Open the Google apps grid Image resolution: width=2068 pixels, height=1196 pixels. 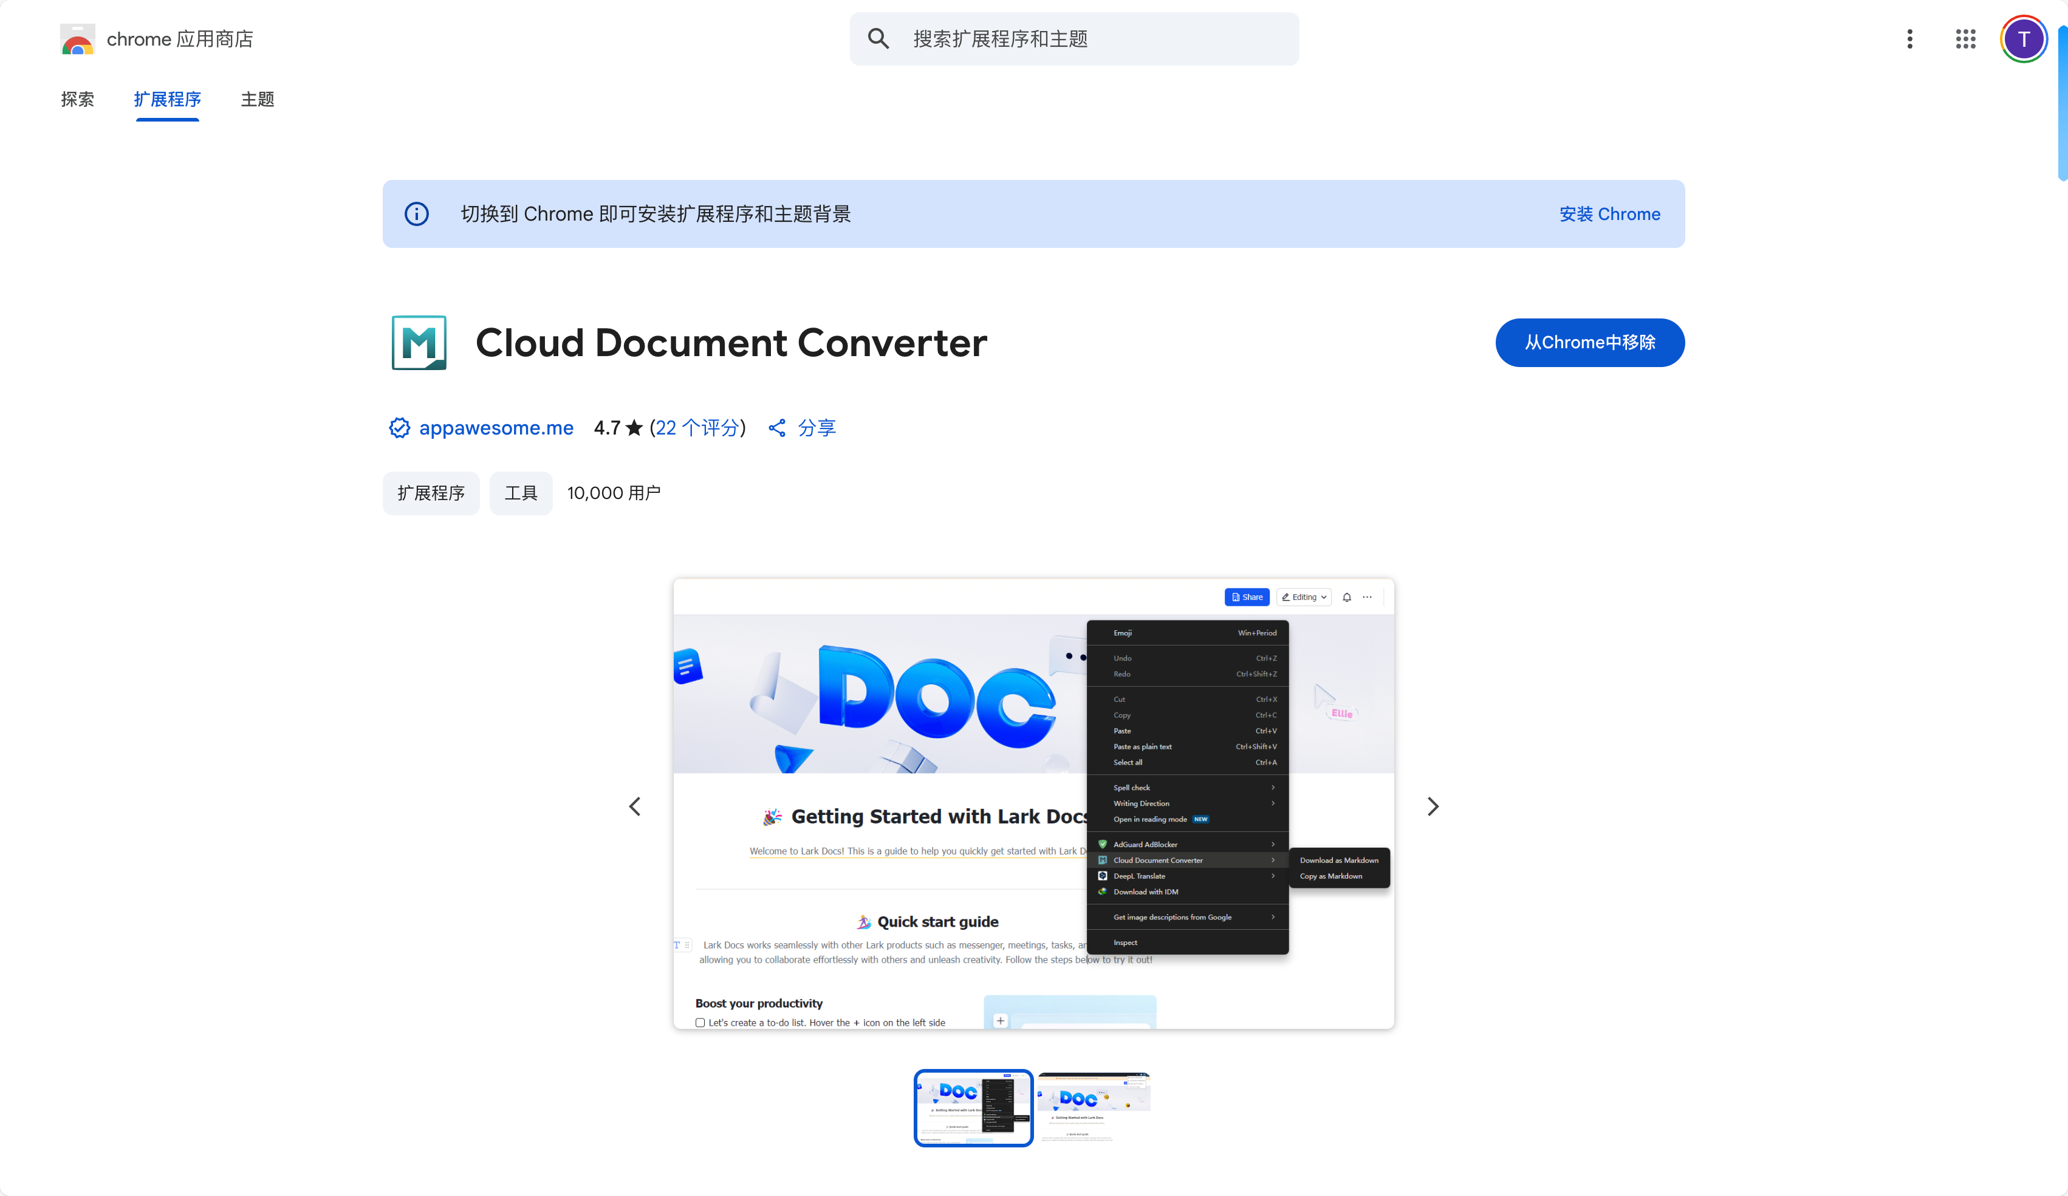(1965, 38)
